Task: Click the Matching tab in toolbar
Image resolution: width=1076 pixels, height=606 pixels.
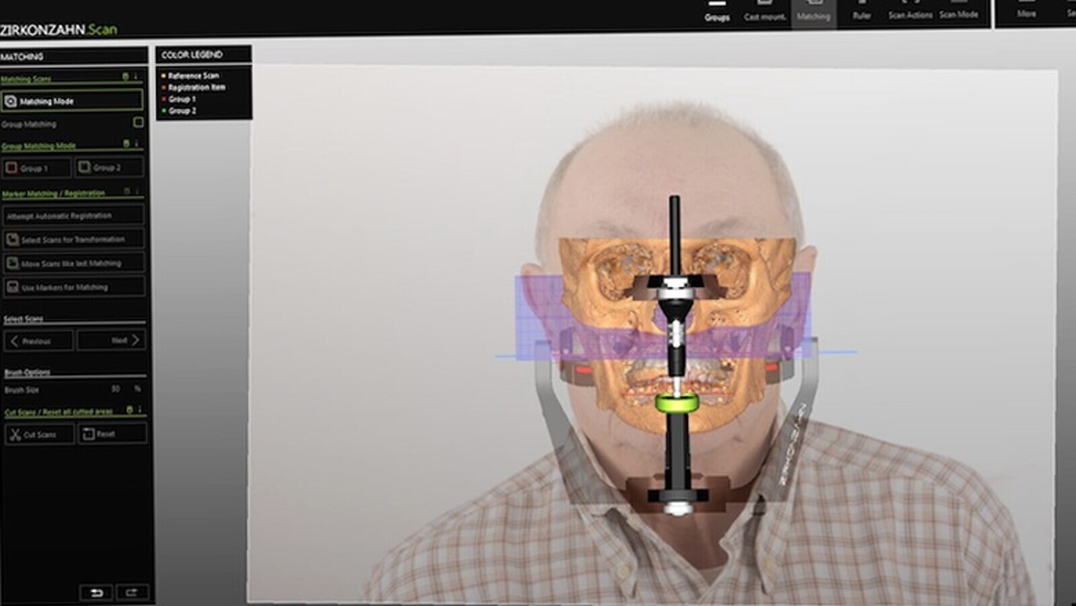Action: pos(813,12)
